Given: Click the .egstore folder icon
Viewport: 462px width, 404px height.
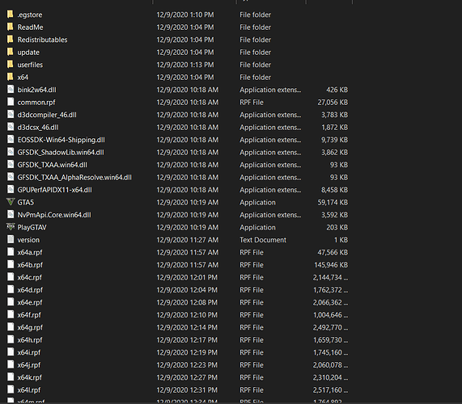Looking at the screenshot, I should [11, 15].
